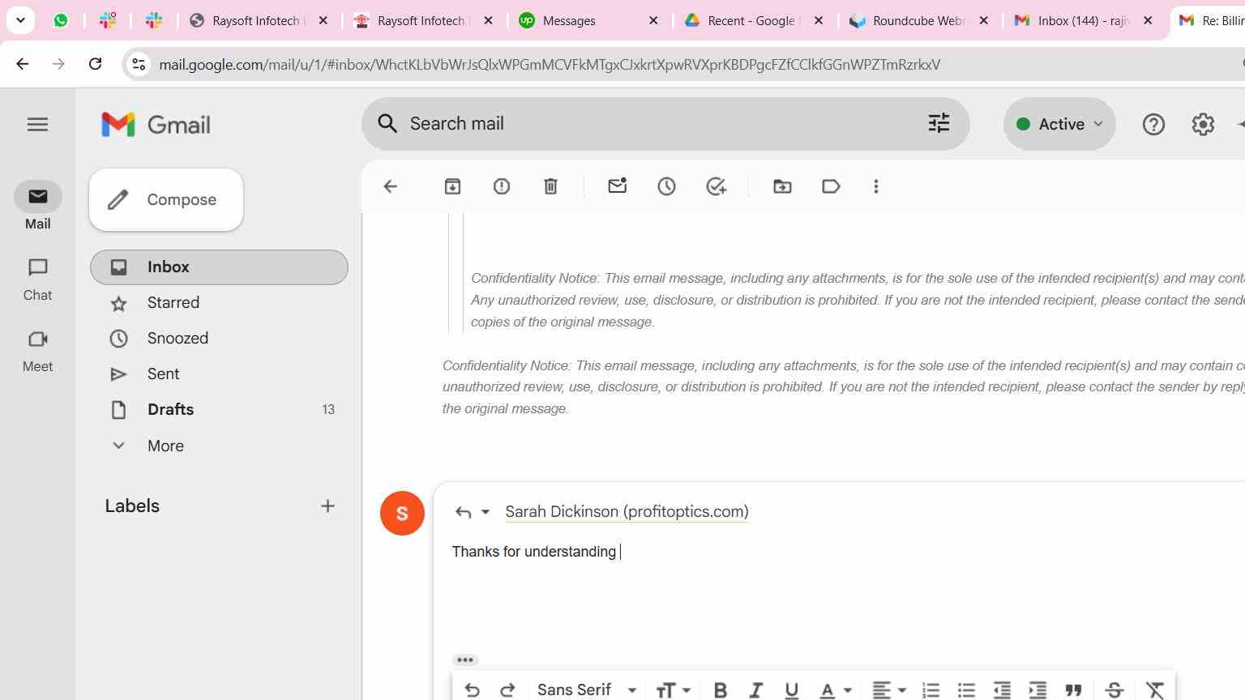Open Meet in the side rail
Image resolution: width=1245 pixels, height=700 pixels.
click(37, 349)
